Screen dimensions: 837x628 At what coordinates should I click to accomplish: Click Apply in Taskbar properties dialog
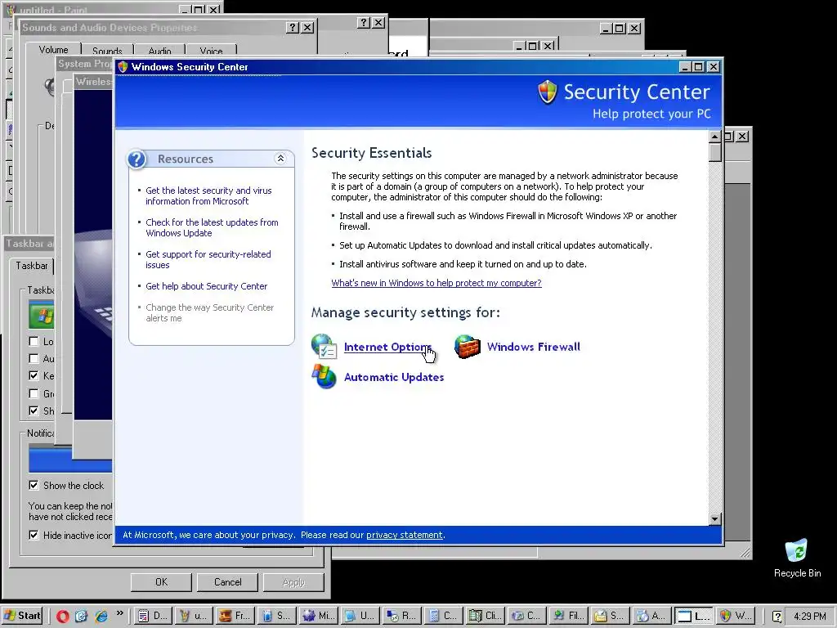point(293,582)
